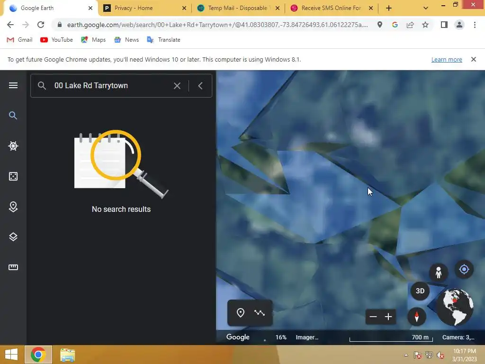485x364 pixels.
Task: Click the network tray icon
Action: click(429, 355)
